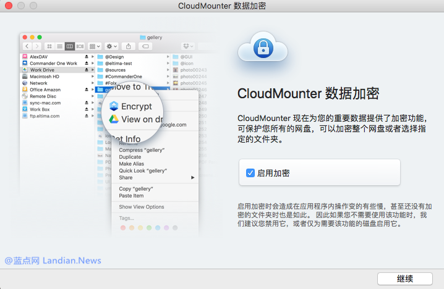
Task: Pick the green tag color
Action: click(149, 228)
